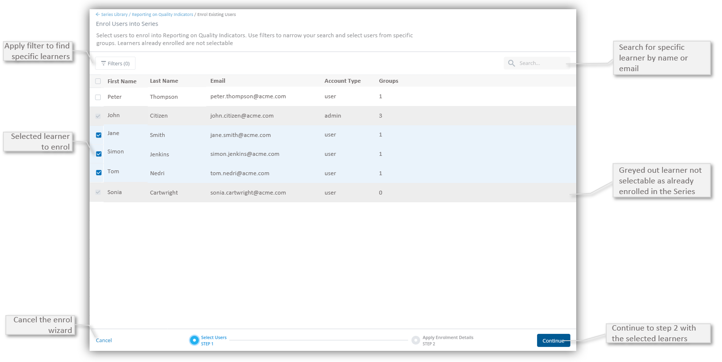Click the back arrow beside Series Library
Screen dimensions: 722x362
click(98, 15)
